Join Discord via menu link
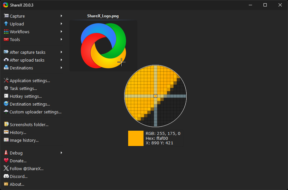The image size is (288, 190). [x=33, y=176]
